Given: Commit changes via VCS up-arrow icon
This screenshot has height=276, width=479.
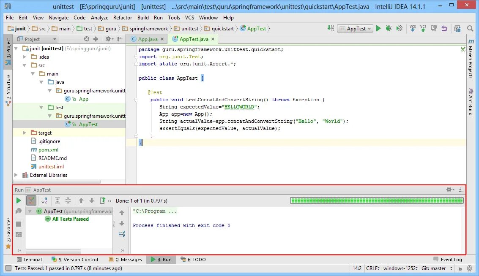Looking at the screenshot, I should pyautogui.click(x=423, y=28).
